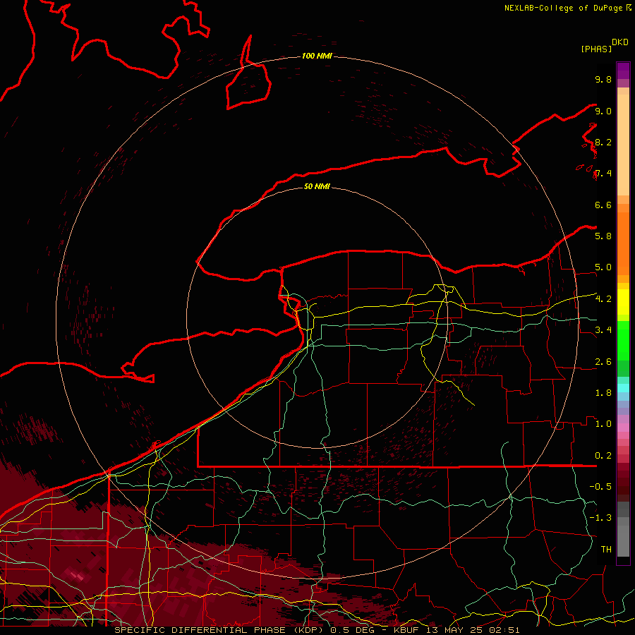
Task: Select the 4.2 legend value
Action: [x=603, y=299]
